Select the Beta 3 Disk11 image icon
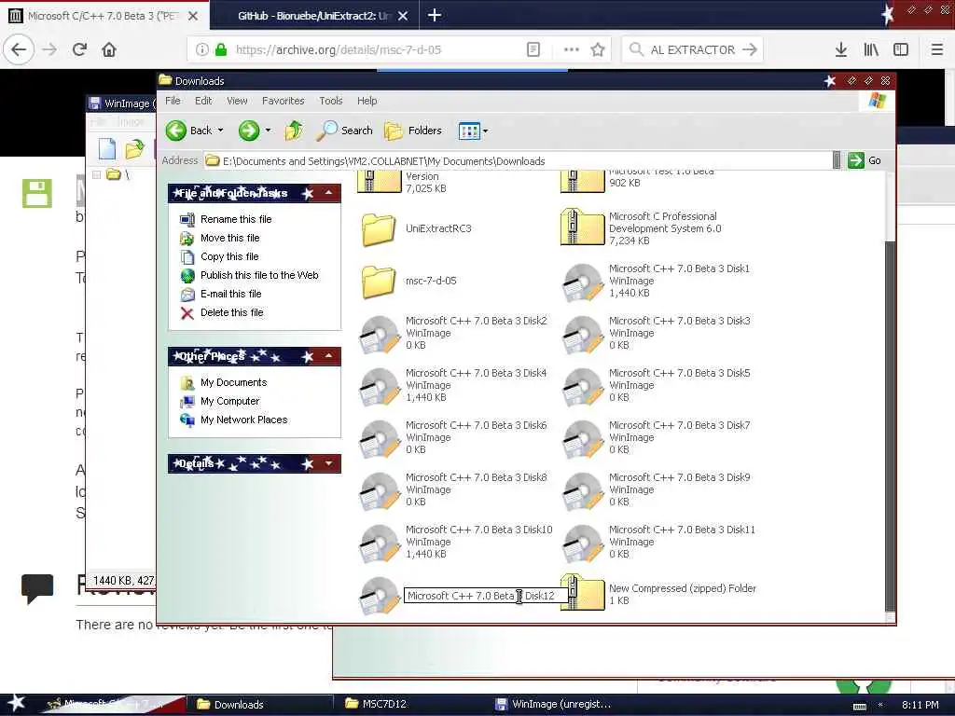The height and width of the screenshot is (716, 955). (582, 544)
